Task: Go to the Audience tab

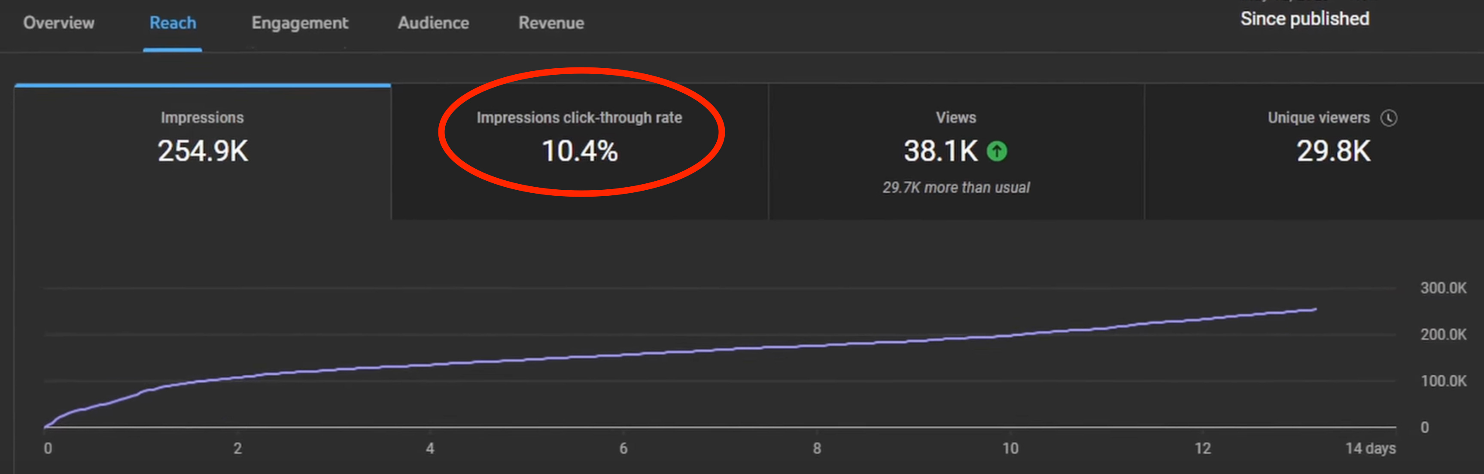Action: (433, 23)
